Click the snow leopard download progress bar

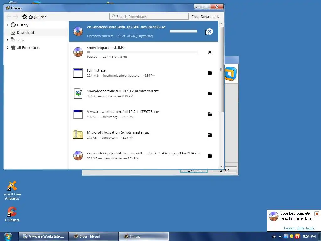142,52
